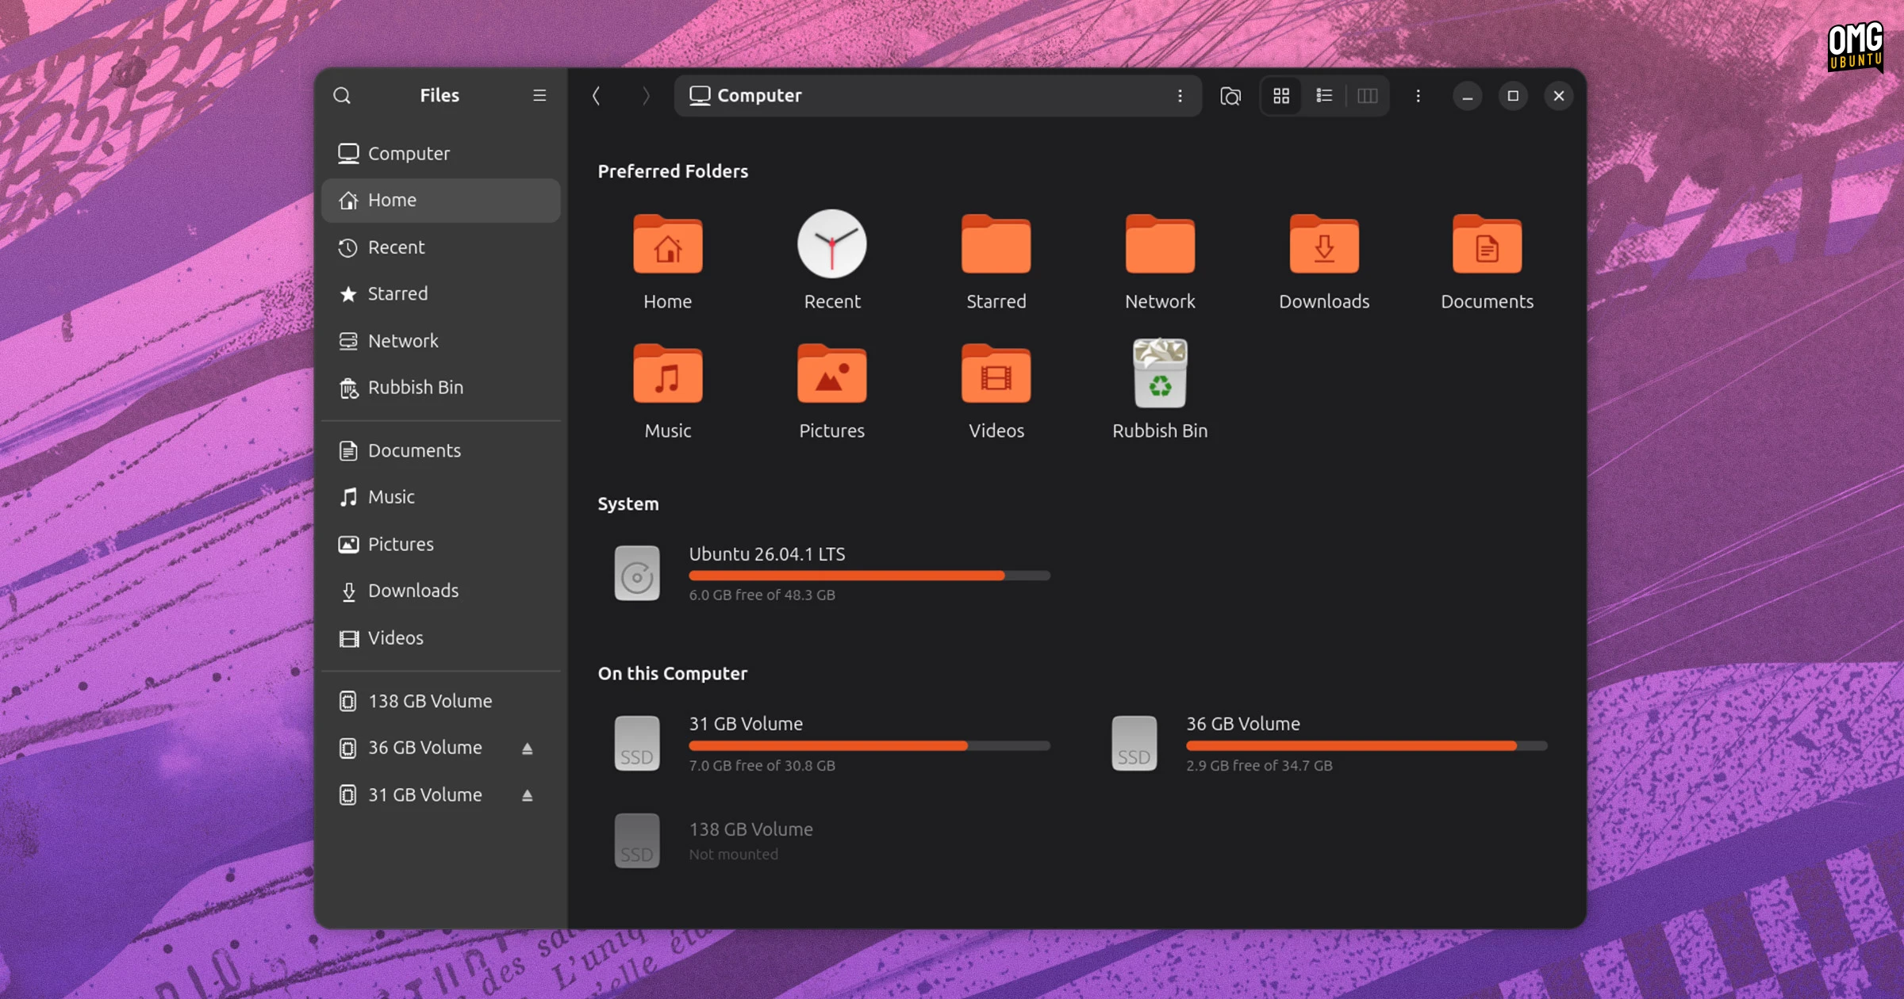Viewport: 1904px width, 999px height.
Task: Switch to list view
Action: 1324,96
